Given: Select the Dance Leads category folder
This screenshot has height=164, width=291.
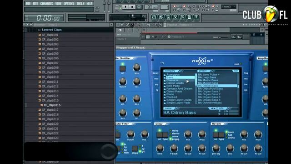Looking at the screenshot, I should point(175,83).
